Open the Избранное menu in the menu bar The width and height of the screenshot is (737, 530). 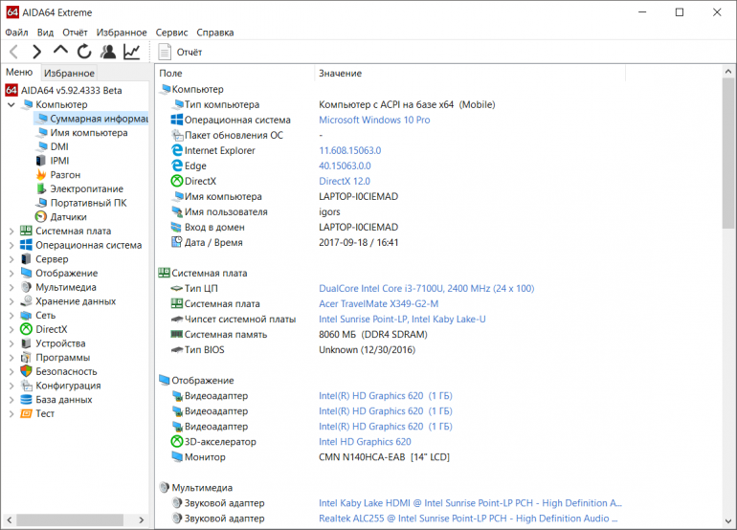122,33
